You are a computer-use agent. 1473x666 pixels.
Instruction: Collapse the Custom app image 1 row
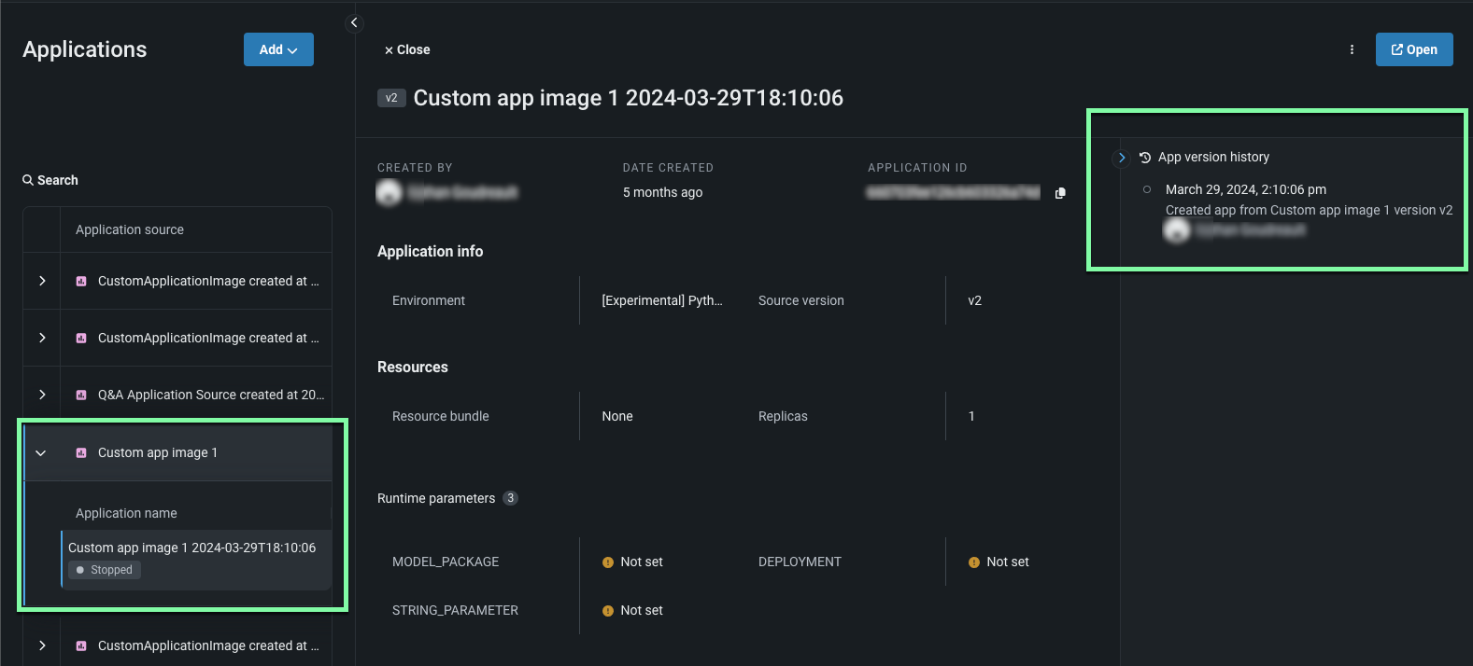tap(41, 452)
